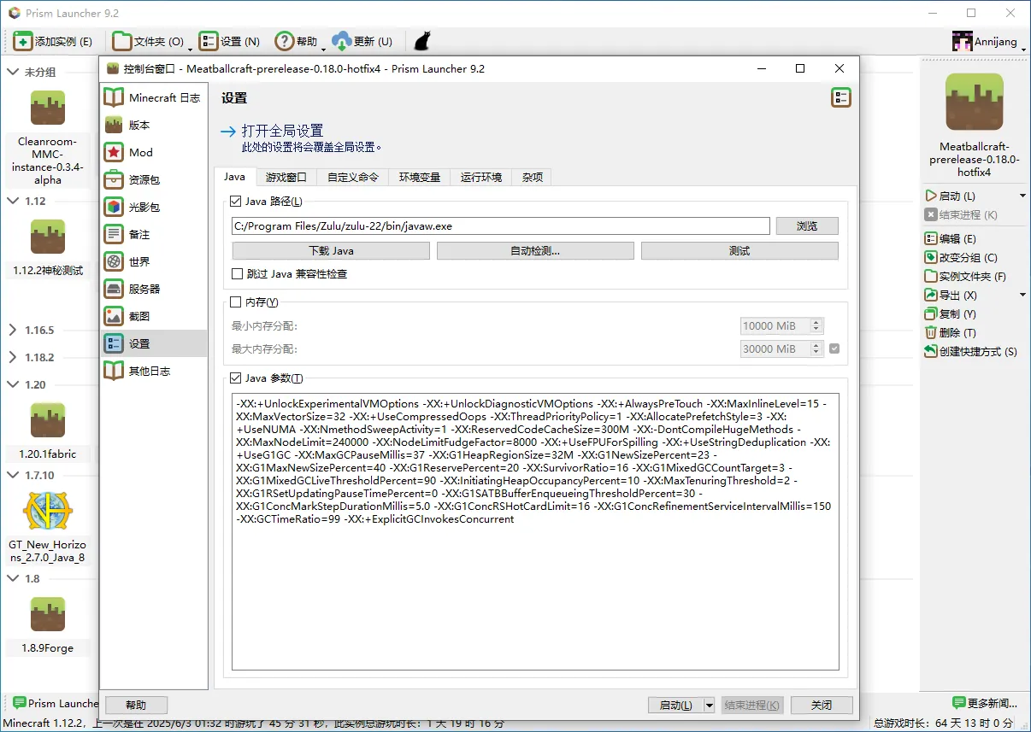This screenshot has height=732, width=1031.
Task: Switch to 运行环境 tab
Action: [x=480, y=178]
